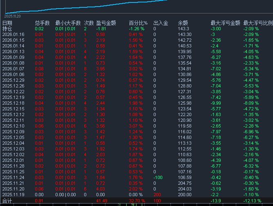Click the 日期 column header
The image size is (273, 206).
[7, 23]
